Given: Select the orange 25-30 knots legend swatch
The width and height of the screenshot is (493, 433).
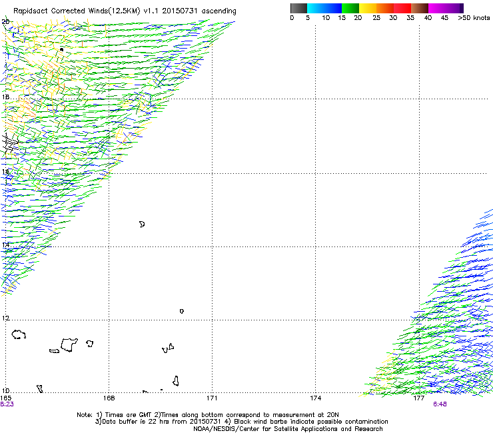Looking at the screenshot, I should [x=385, y=8].
